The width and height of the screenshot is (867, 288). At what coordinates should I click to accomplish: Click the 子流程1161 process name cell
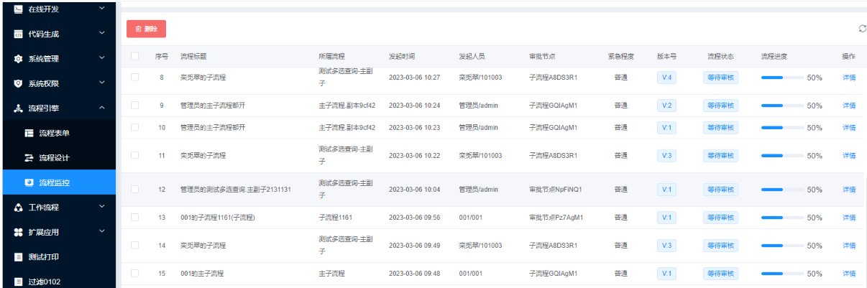point(335,217)
